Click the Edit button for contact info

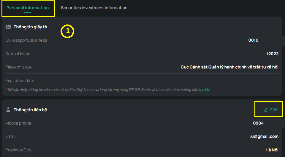[271, 110]
